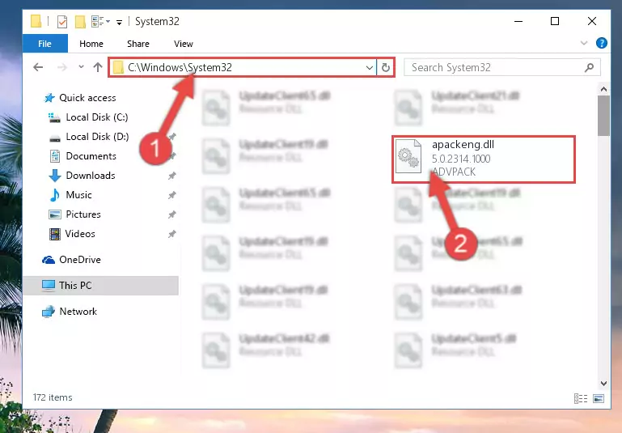Maximize the System32 window
This screenshot has width=622, height=433.
coord(555,21)
